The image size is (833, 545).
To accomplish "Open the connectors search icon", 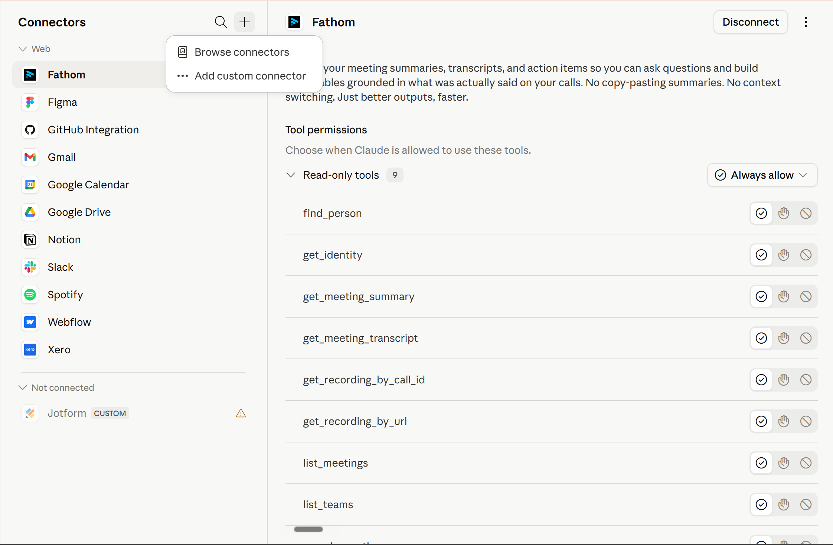I will click(220, 22).
